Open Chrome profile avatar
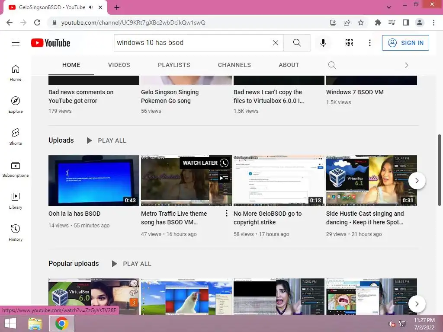The image size is (443, 332). click(420, 22)
